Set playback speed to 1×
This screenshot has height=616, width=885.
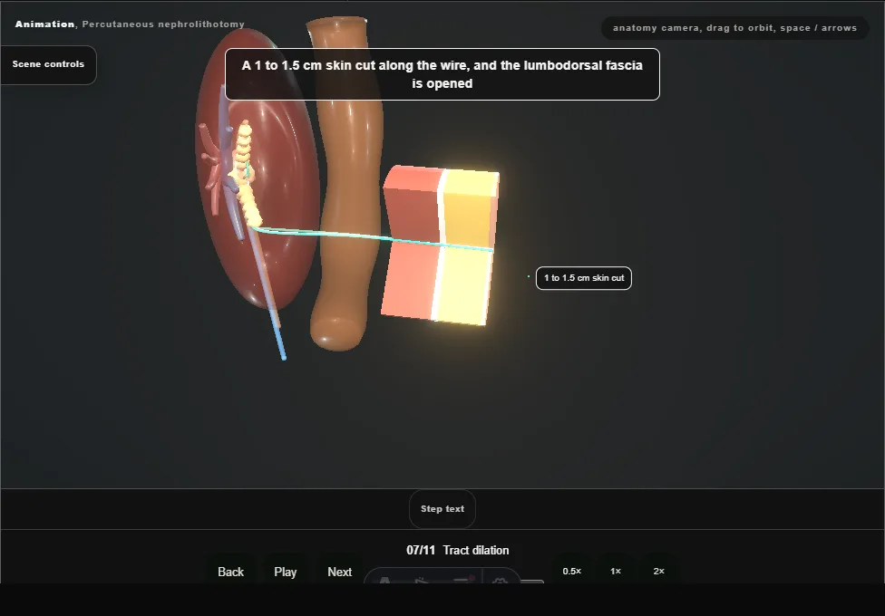[615, 571]
